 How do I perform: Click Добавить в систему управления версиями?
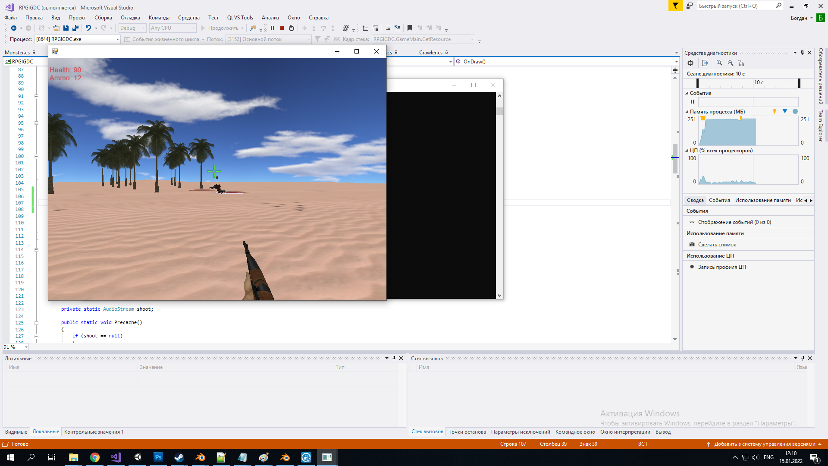(x=764, y=444)
